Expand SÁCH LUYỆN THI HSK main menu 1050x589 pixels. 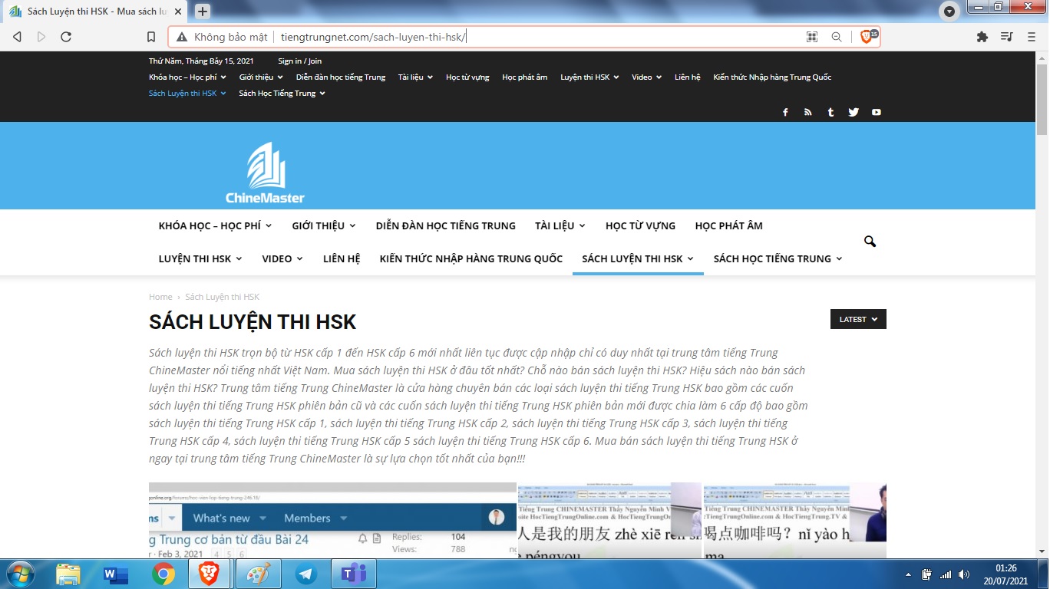[638, 258]
